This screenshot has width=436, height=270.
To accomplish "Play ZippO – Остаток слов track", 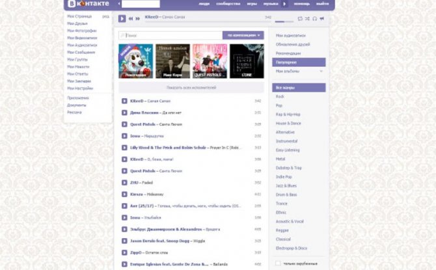I will (x=124, y=253).
